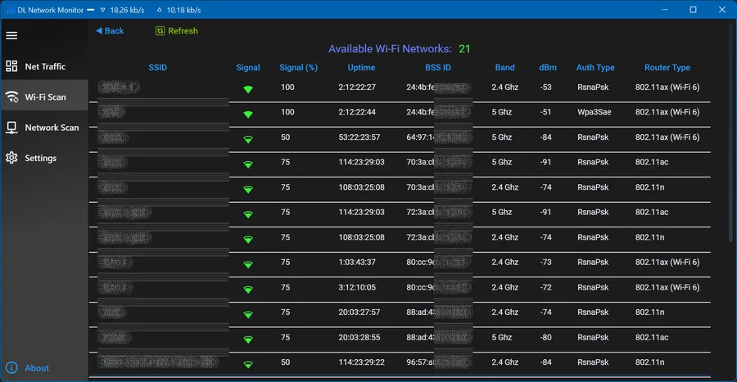
Task: Click the -51 dBm value
Action: pyautogui.click(x=545, y=112)
